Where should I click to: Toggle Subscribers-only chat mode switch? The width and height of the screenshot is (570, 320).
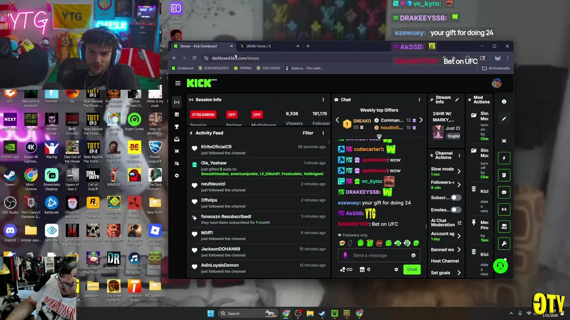coord(456,198)
